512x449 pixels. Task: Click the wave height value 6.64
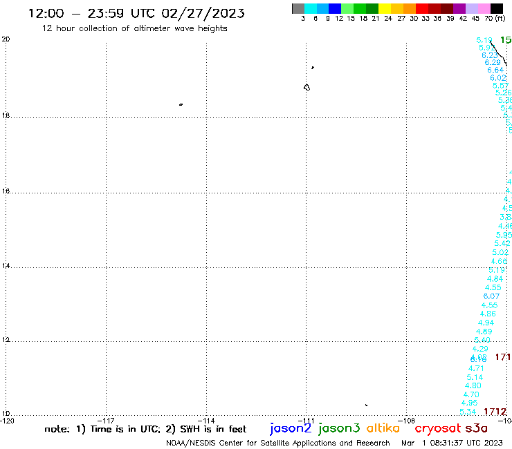point(495,70)
